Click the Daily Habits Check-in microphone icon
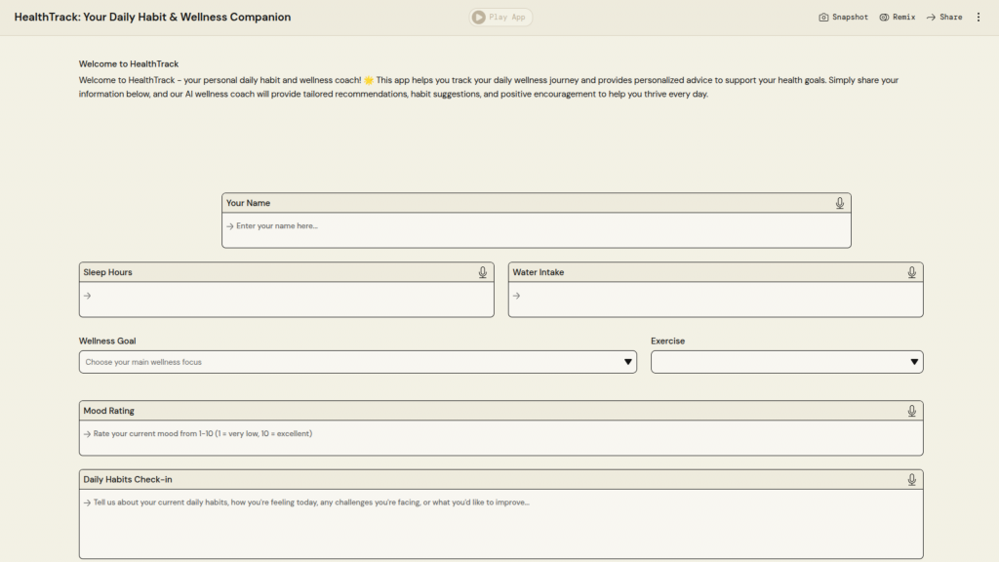 coord(911,479)
